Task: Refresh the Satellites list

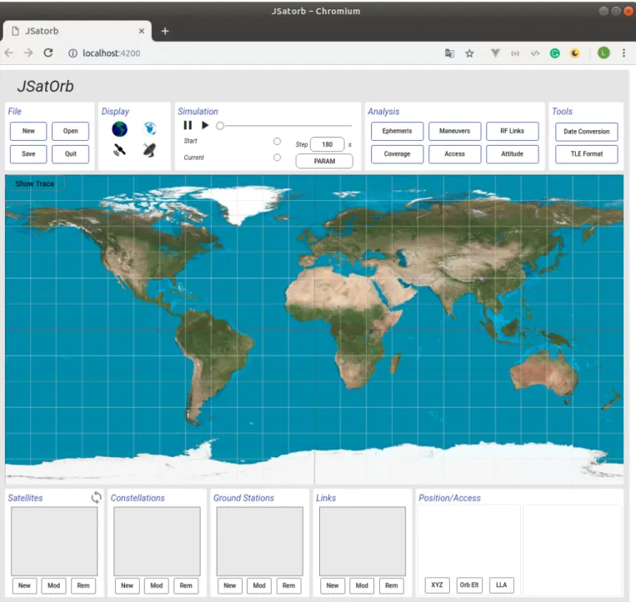Action: (96, 497)
